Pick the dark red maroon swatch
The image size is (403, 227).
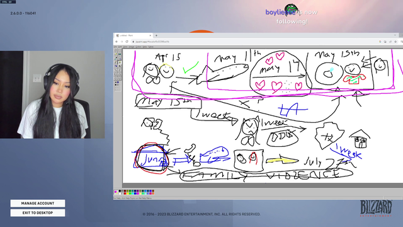[125, 190]
